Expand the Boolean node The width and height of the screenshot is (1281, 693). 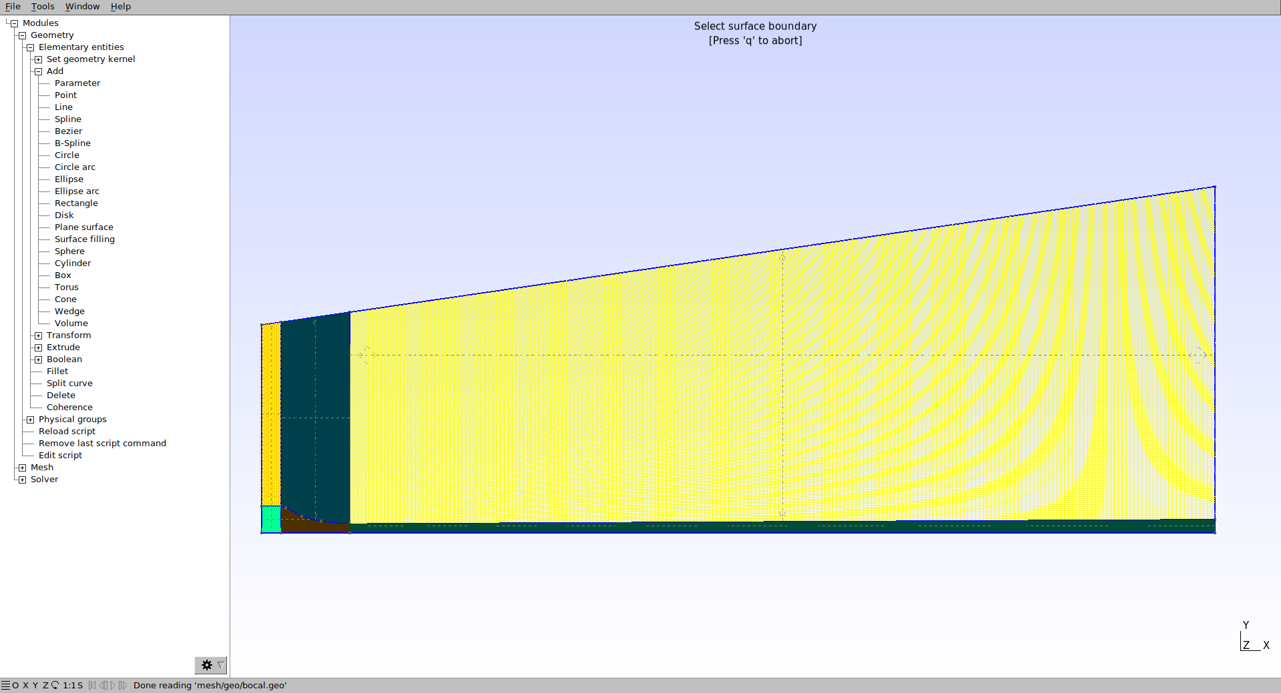point(38,360)
